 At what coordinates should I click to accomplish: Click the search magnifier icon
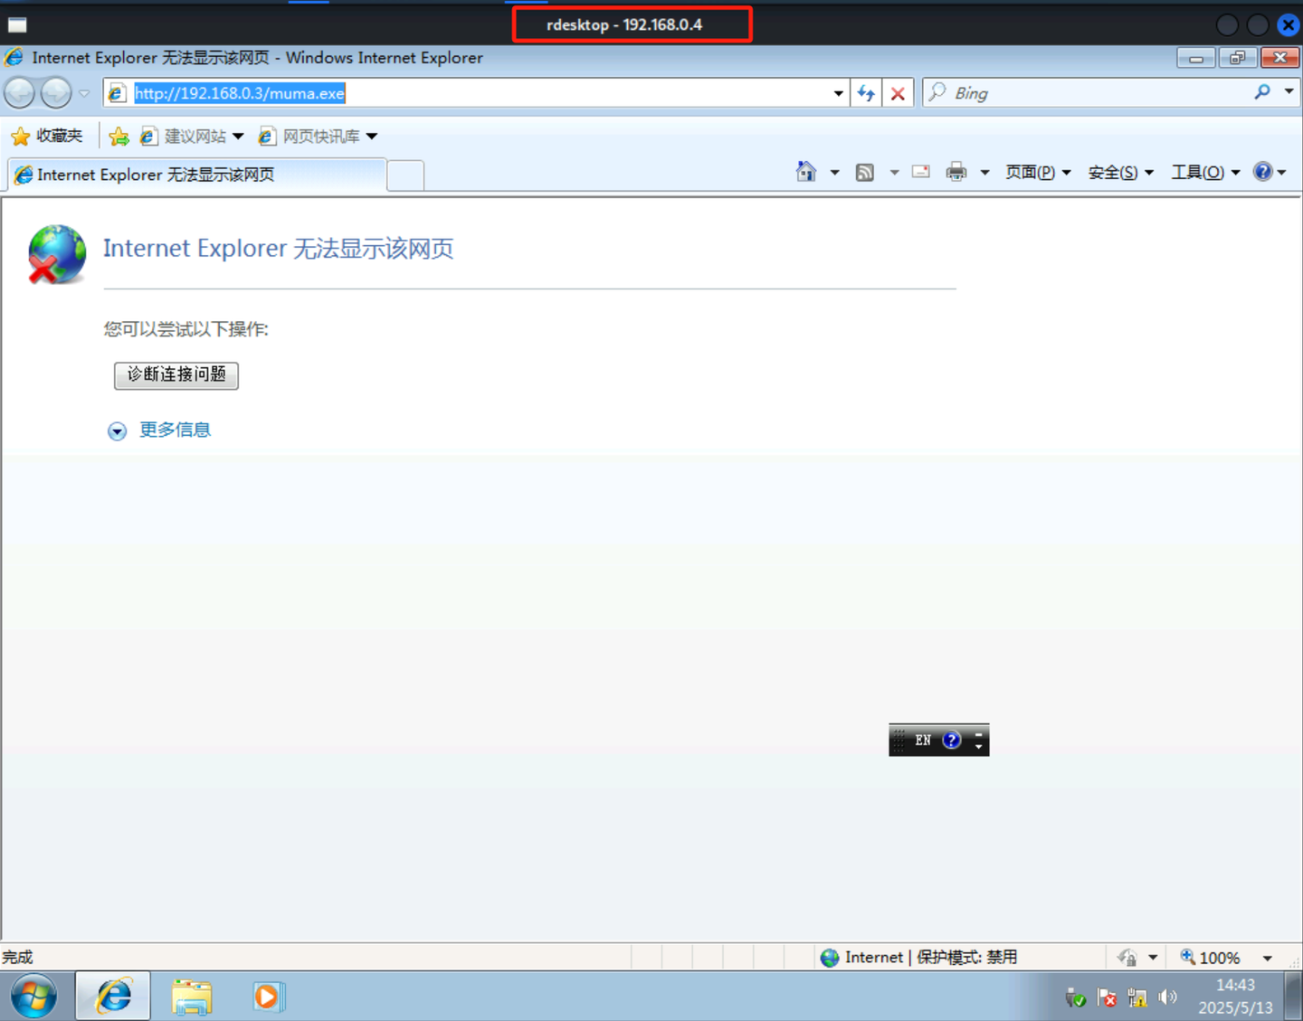coord(1262,92)
